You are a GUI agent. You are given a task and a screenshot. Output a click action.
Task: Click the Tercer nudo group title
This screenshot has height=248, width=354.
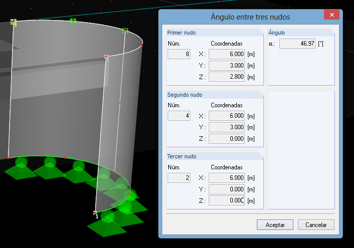pyautogui.click(x=182, y=156)
